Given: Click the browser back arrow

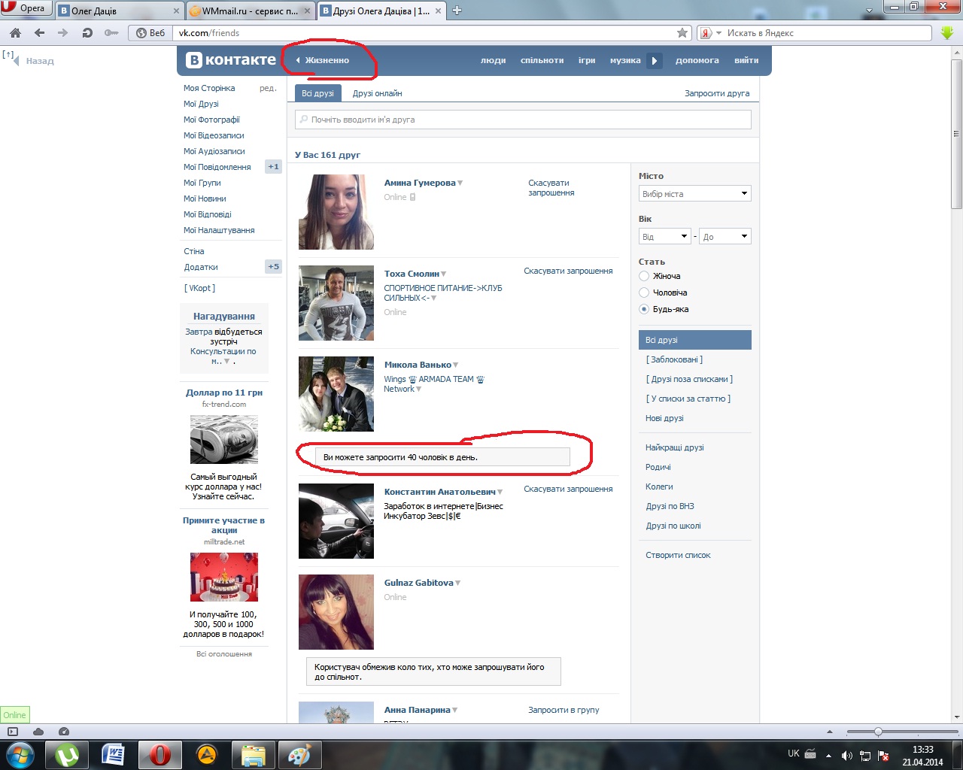Looking at the screenshot, I should point(39,33).
